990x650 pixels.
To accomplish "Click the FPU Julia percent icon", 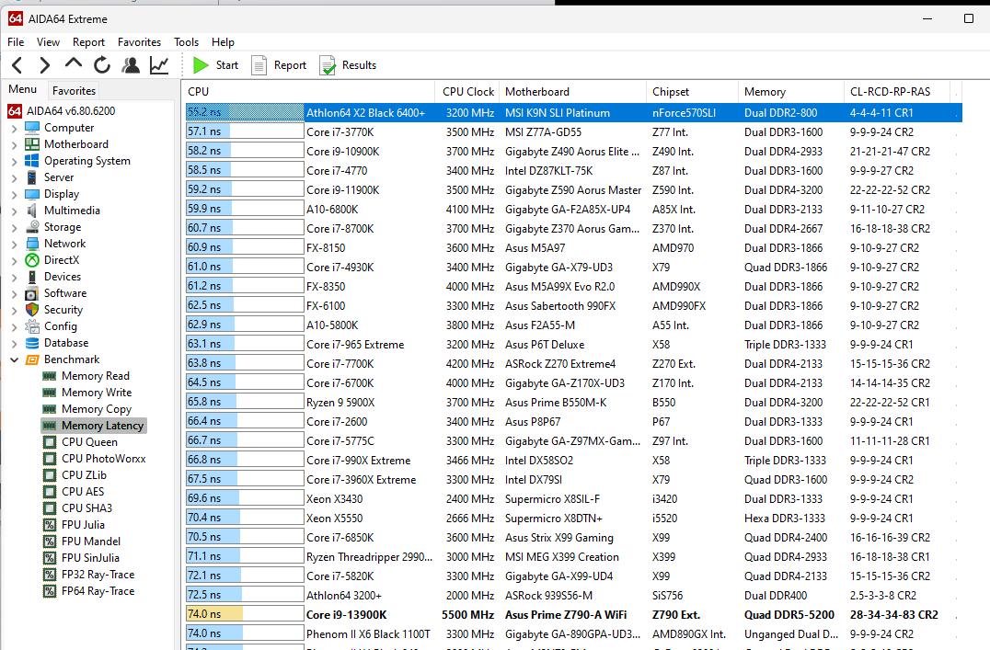I will [50, 524].
